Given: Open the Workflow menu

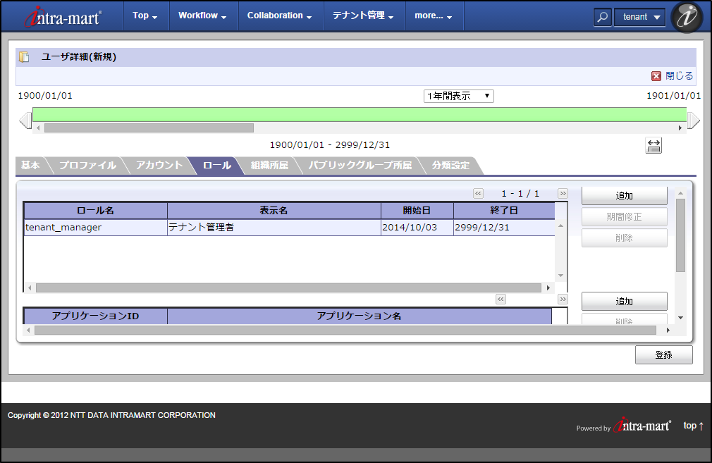Looking at the screenshot, I should point(202,16).
